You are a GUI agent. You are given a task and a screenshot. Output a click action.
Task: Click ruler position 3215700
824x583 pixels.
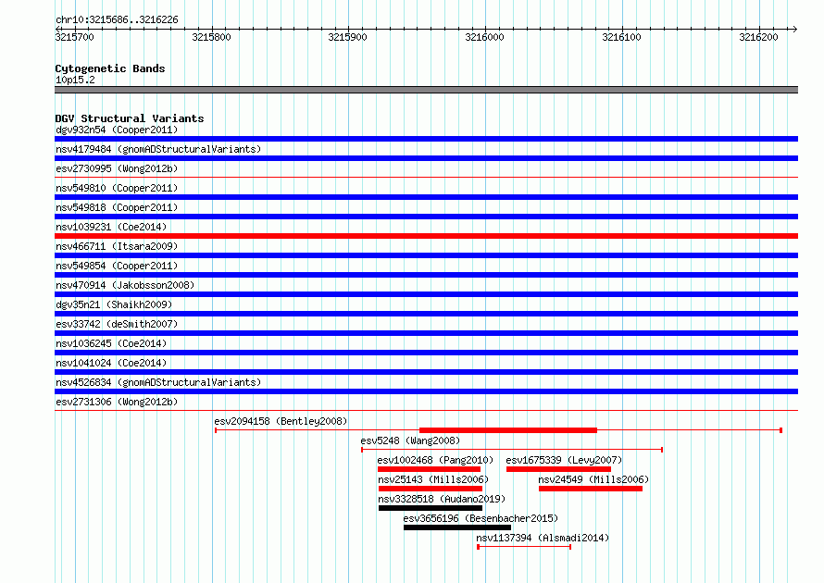75,37
